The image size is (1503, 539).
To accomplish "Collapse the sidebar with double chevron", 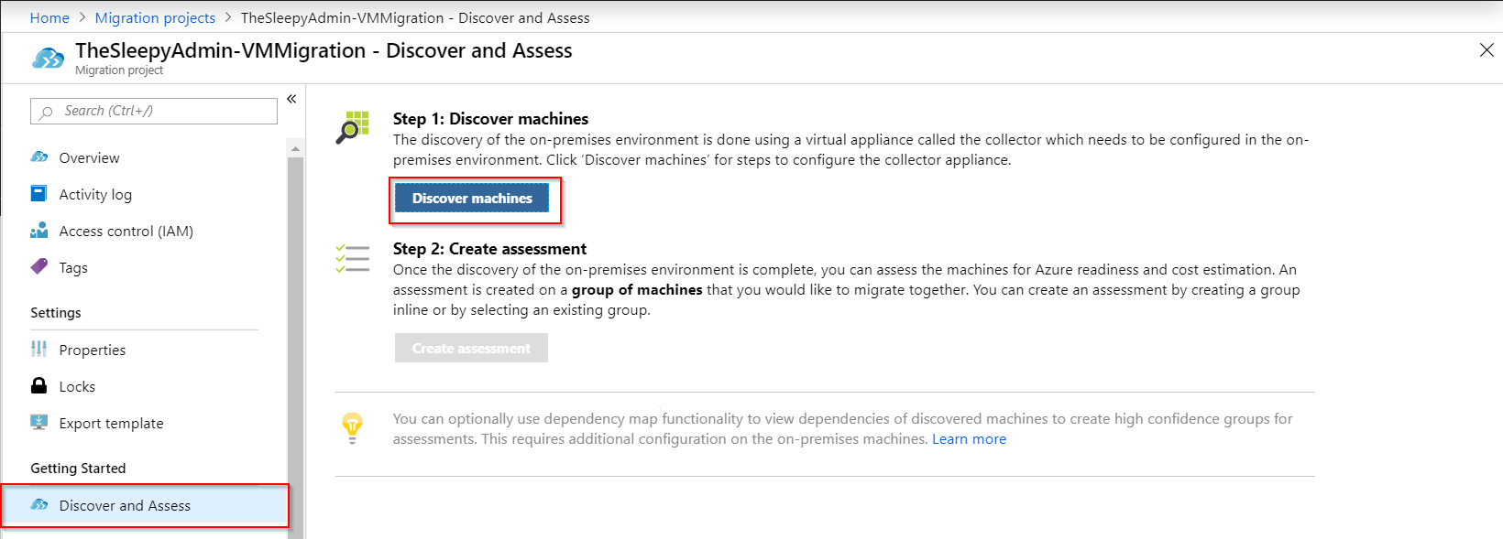I will click(291, 99).
